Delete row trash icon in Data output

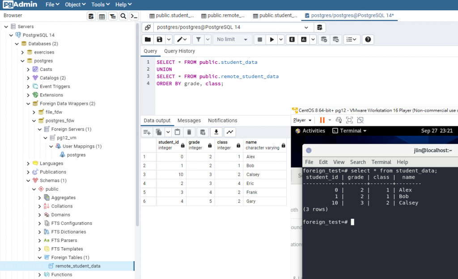pyautogui.click(x=189, y=132)
